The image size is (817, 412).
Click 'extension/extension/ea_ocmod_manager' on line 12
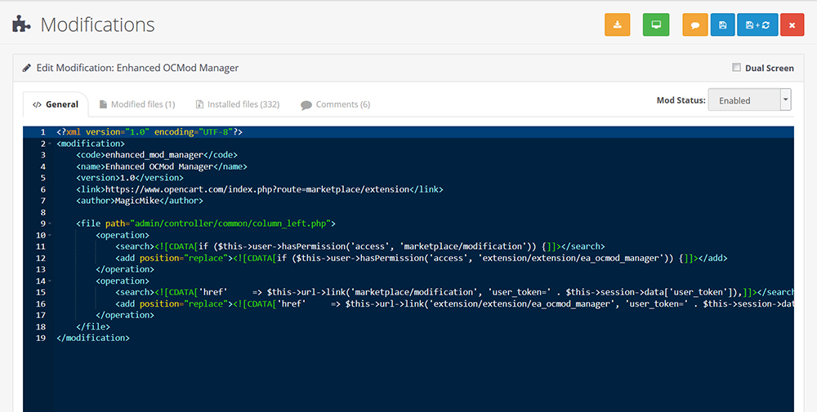pyautogui.click(x=570, y=258)
